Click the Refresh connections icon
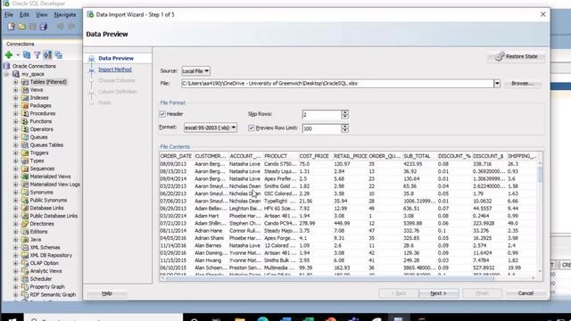This screenshot has height=321, width=571. 27,55
